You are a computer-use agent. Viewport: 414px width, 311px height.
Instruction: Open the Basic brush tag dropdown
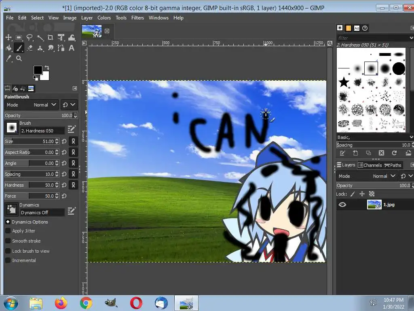375,137
